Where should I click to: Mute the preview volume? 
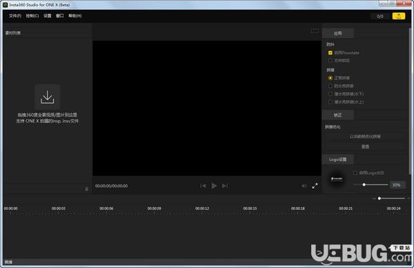pos(304,186)
